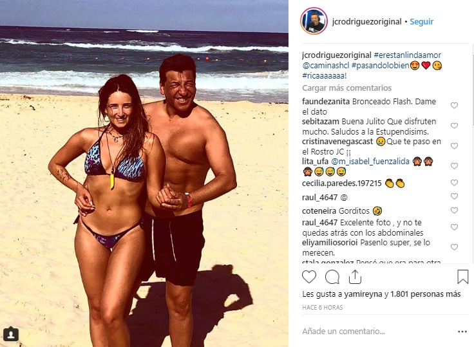474x347 pixels.
Task: Follow the account via Seguir
Action: [x=421, y=22]
